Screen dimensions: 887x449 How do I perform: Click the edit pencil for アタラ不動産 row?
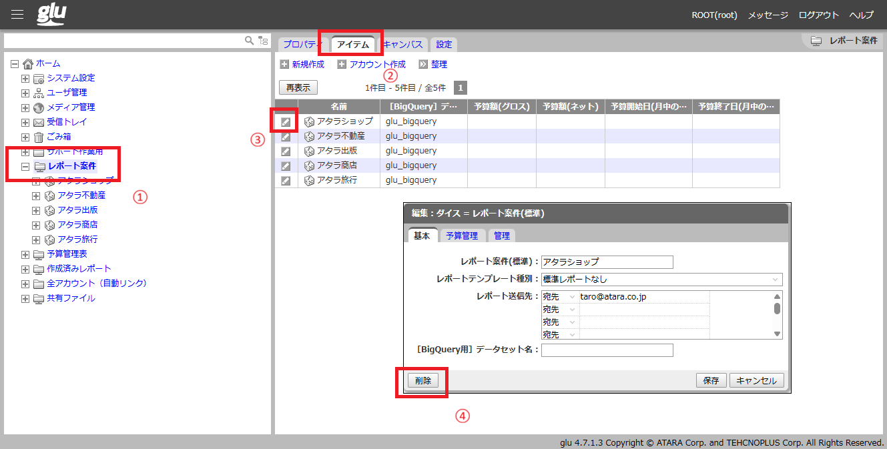click(286, 136)
